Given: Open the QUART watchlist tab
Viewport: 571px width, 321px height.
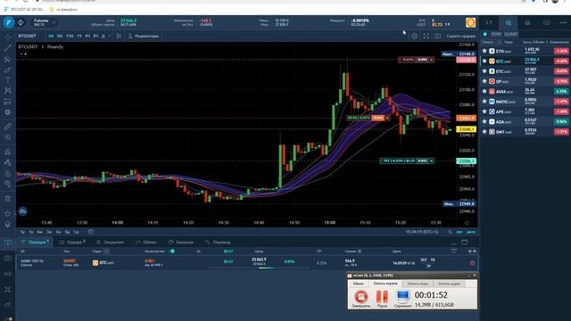Looking at the screenshot, I should coord(510,34).
